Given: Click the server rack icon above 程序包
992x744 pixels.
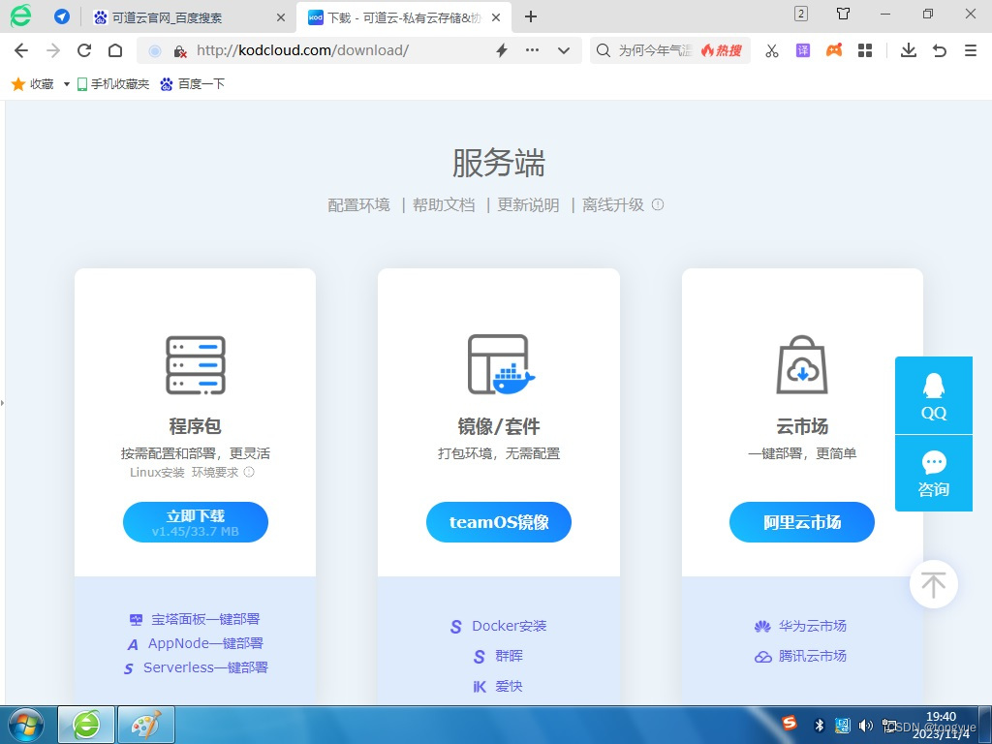Looking at the screenshot, I should tap(195, 363).
